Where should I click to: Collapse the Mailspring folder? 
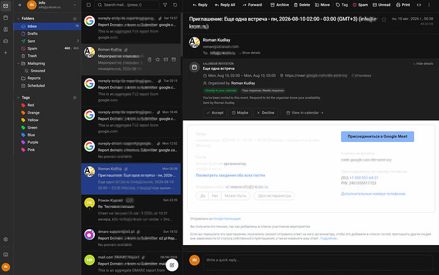[x=18, y=64]
